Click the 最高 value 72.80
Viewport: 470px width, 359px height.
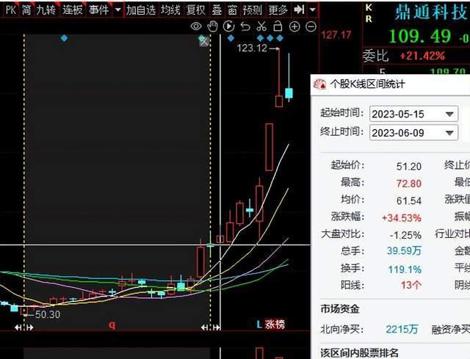click(409, 183)
